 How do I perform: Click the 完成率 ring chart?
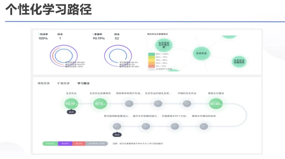click(64, 56)
